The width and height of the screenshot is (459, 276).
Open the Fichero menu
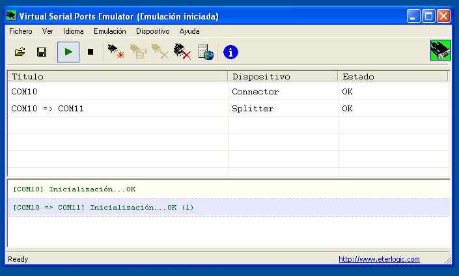pos(21,31)
